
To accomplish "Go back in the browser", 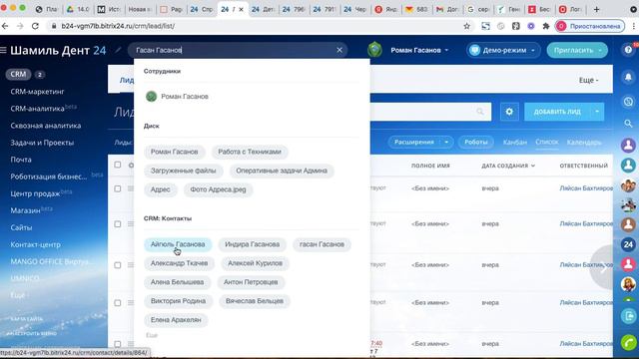I will (x=5, y=26).
